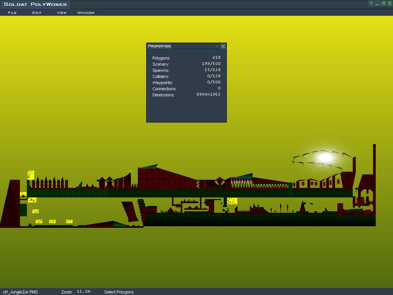Open the View menu

(x=61, y=13)
